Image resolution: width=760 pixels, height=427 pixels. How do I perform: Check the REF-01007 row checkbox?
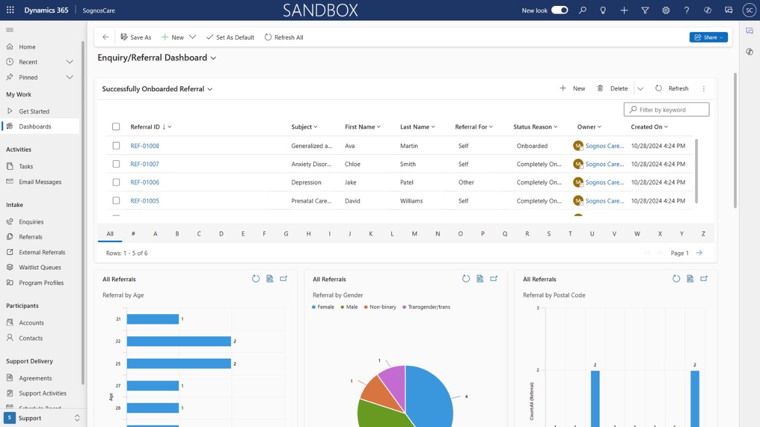[x=116, y=164]
